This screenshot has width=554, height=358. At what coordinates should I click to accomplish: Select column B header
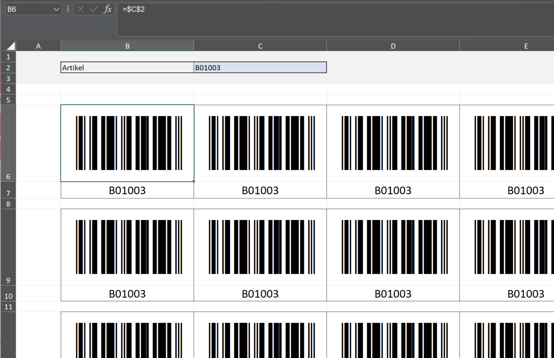[x=127, y=46]
